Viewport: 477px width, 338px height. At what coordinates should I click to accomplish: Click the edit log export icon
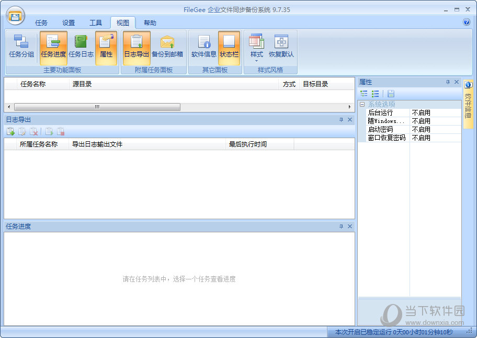pos(22,131)
